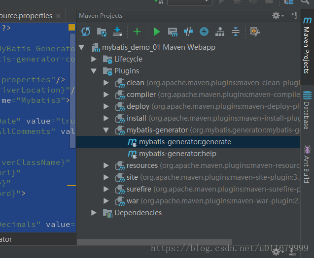This screenshot has width=314, height=258.
Task: Open Project Structure icon in main toolbar
Action: pyautogui.click(x=289, y=2)
